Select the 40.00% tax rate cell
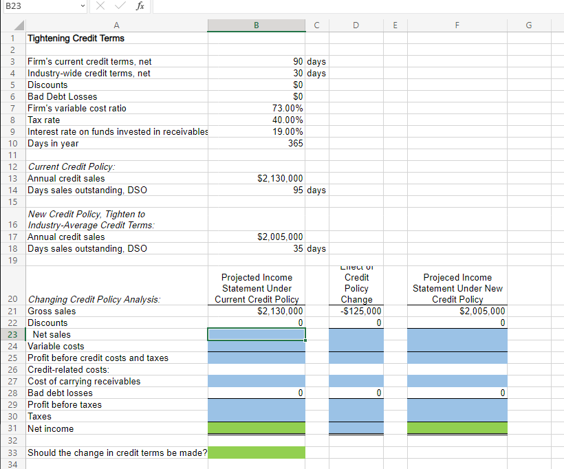 click(256, 120)
